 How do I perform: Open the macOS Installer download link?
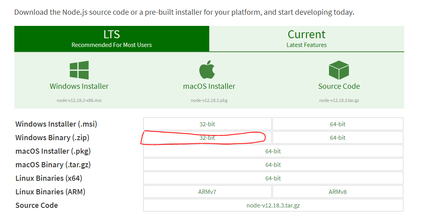click(209, 86)
